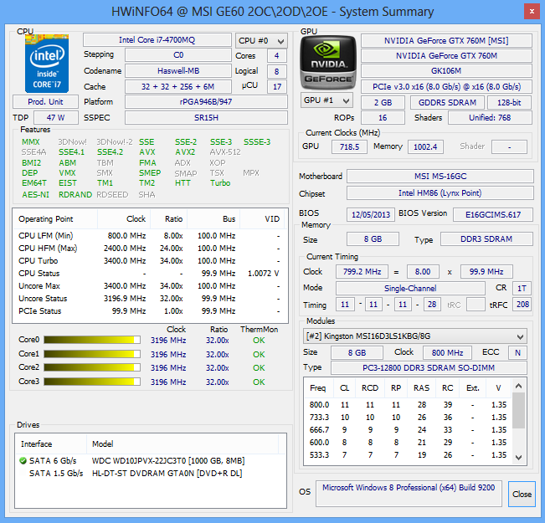Viewport: 545px width, 523px height.
Task: Click the 800.0 frequency row in timings table
Action: pos(408,405)
